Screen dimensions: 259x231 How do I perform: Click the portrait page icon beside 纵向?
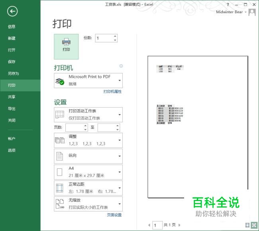tap(59, 156)
